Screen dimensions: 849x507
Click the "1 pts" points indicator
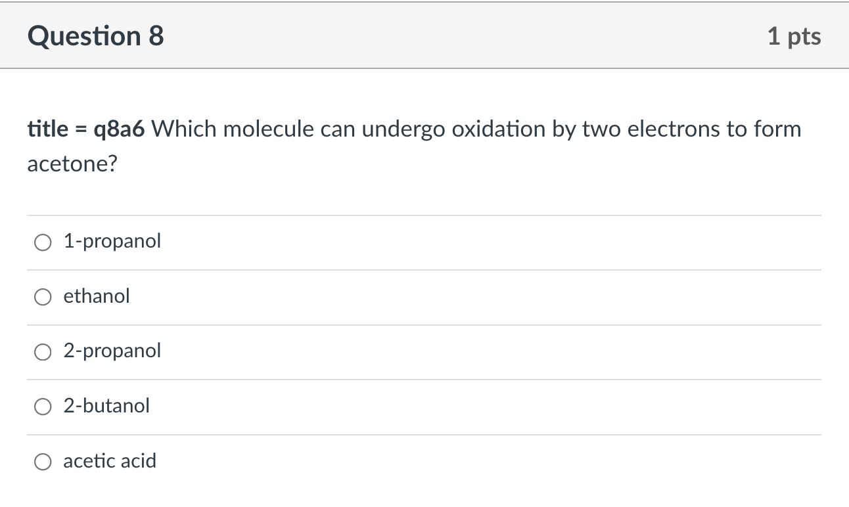pos(794,36)
